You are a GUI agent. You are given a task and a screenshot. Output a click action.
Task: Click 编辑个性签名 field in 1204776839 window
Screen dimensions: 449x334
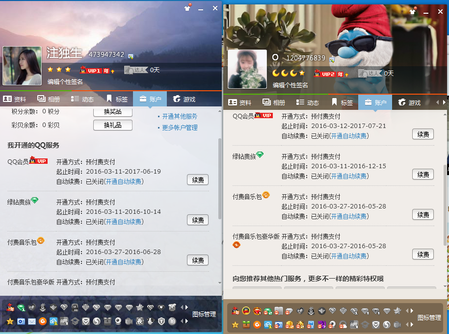(x=291, y=85)
